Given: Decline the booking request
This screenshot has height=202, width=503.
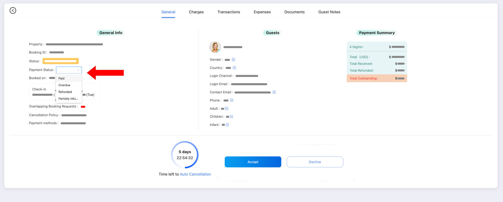Looking at the screenshot, I should click(x=315, y=162).
